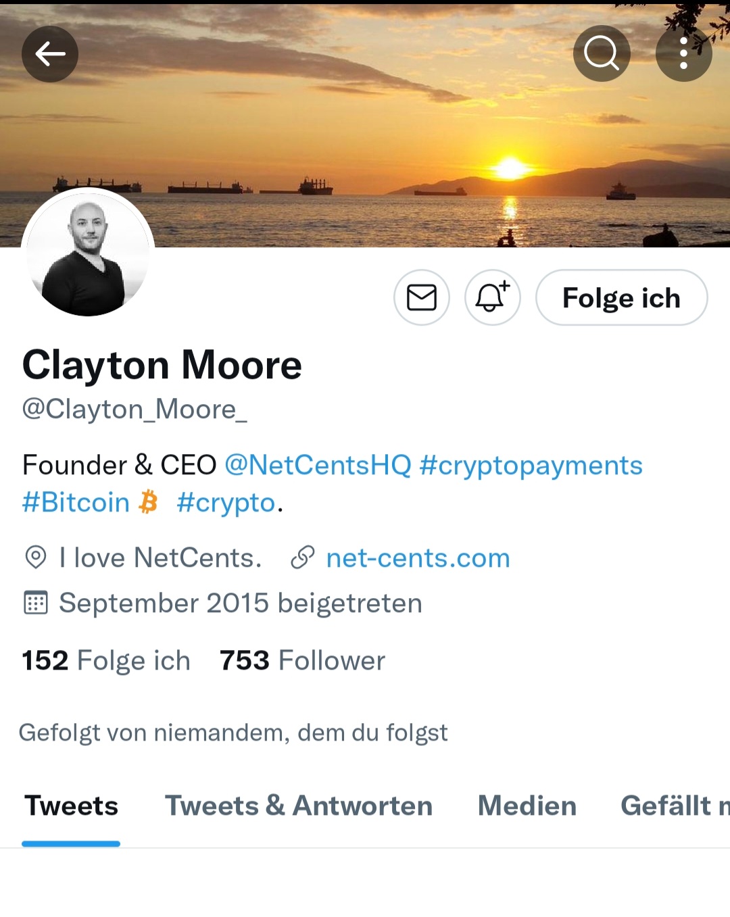
Task: Open the 'Tweets & Antworten' tab
Action: pyautogui.click(x=299, y=806)
